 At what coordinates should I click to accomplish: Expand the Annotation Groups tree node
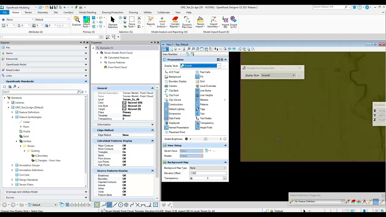12,165
